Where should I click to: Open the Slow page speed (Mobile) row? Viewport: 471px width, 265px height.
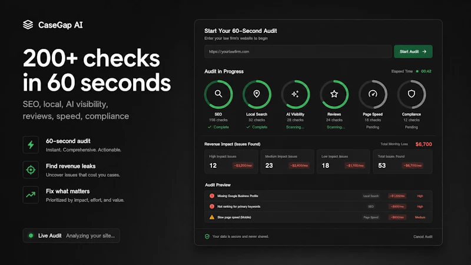click(x=319, y=217)
